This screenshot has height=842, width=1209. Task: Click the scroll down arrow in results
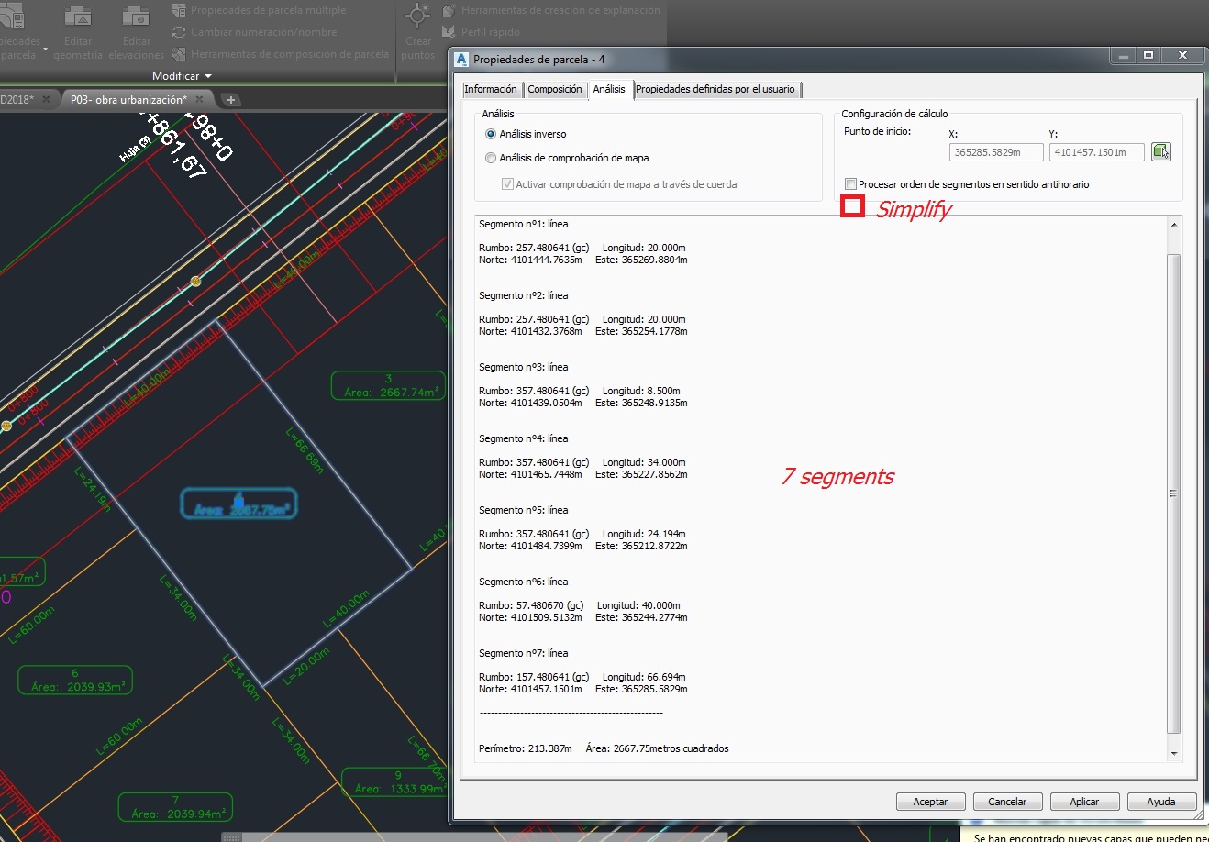coord(1173,753)
